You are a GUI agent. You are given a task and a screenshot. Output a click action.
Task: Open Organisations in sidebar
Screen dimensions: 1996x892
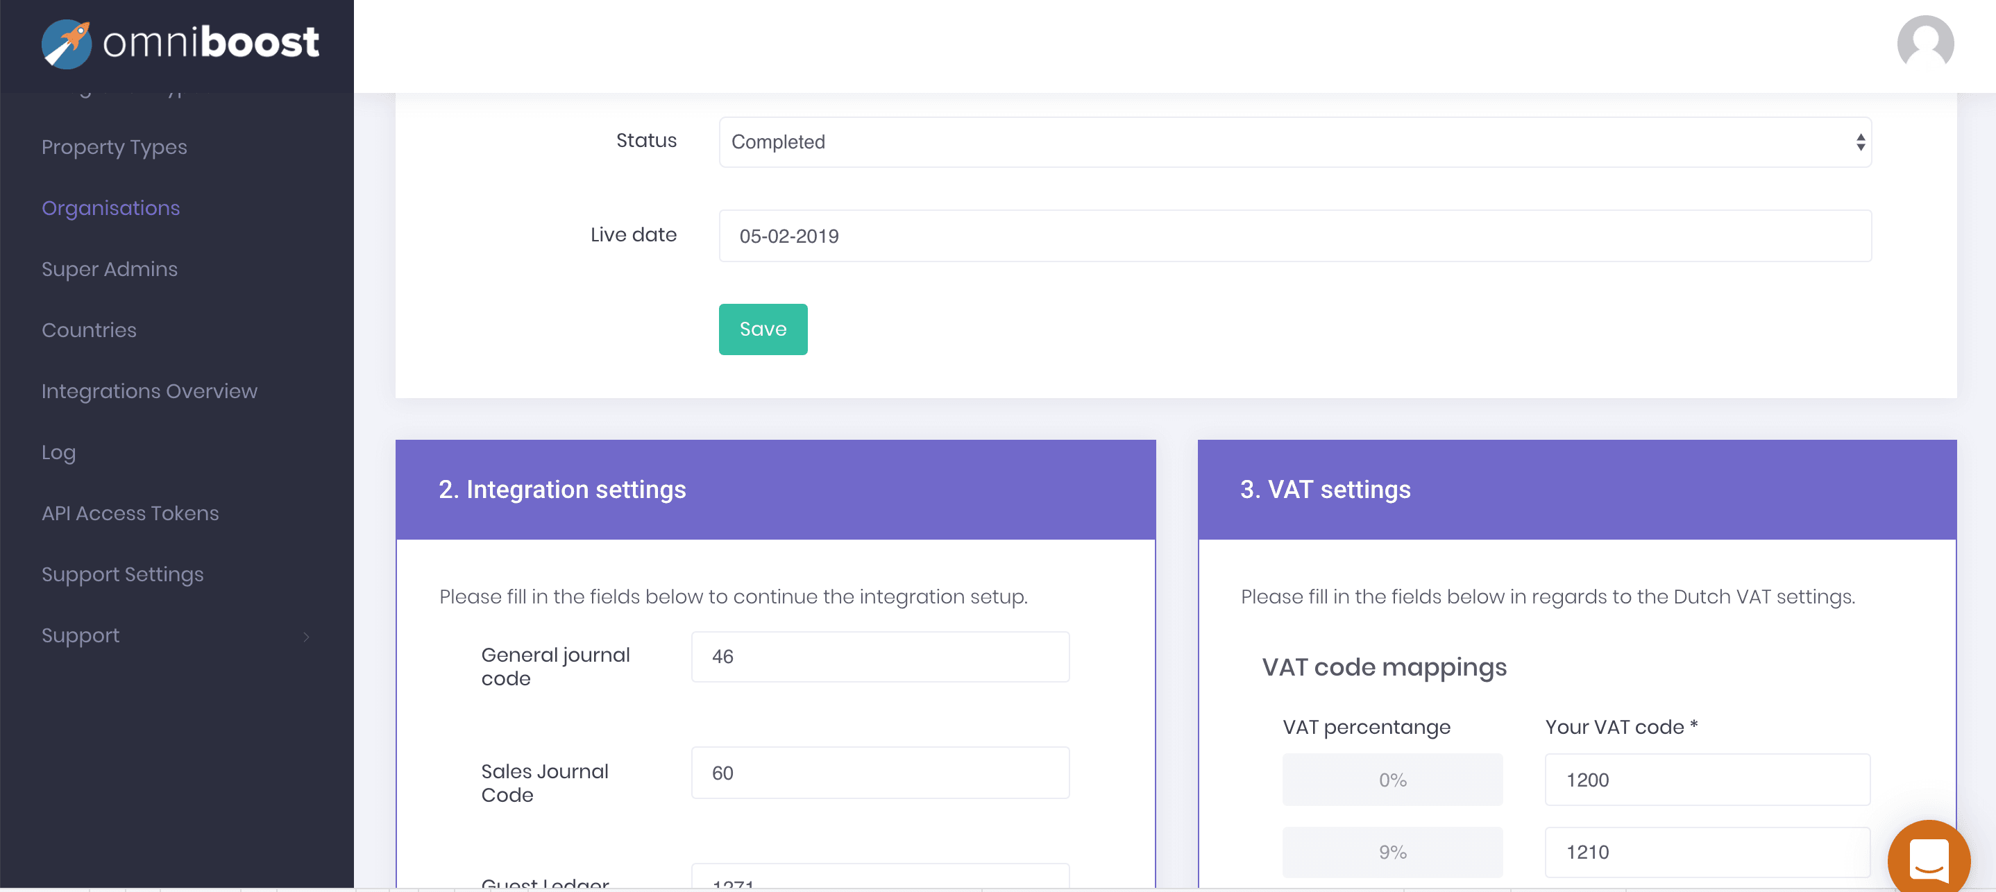pyautogui.click(x=111, y=208)
